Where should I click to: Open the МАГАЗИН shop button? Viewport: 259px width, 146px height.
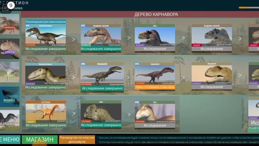(40, 140)
